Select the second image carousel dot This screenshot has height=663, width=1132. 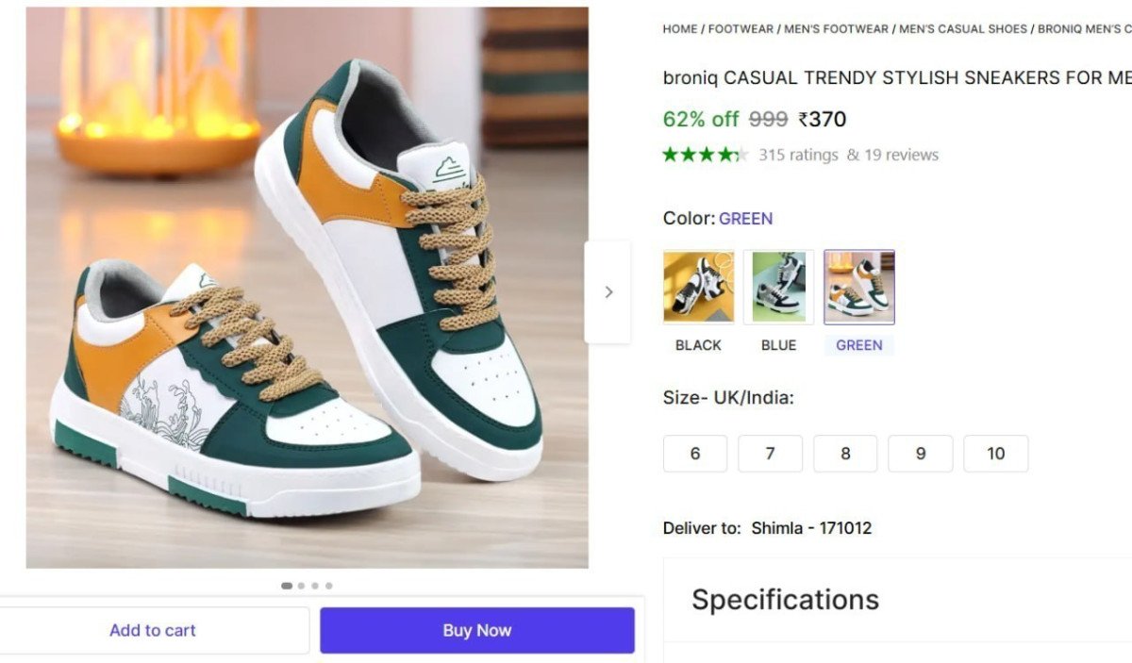(x=300, y=585)
